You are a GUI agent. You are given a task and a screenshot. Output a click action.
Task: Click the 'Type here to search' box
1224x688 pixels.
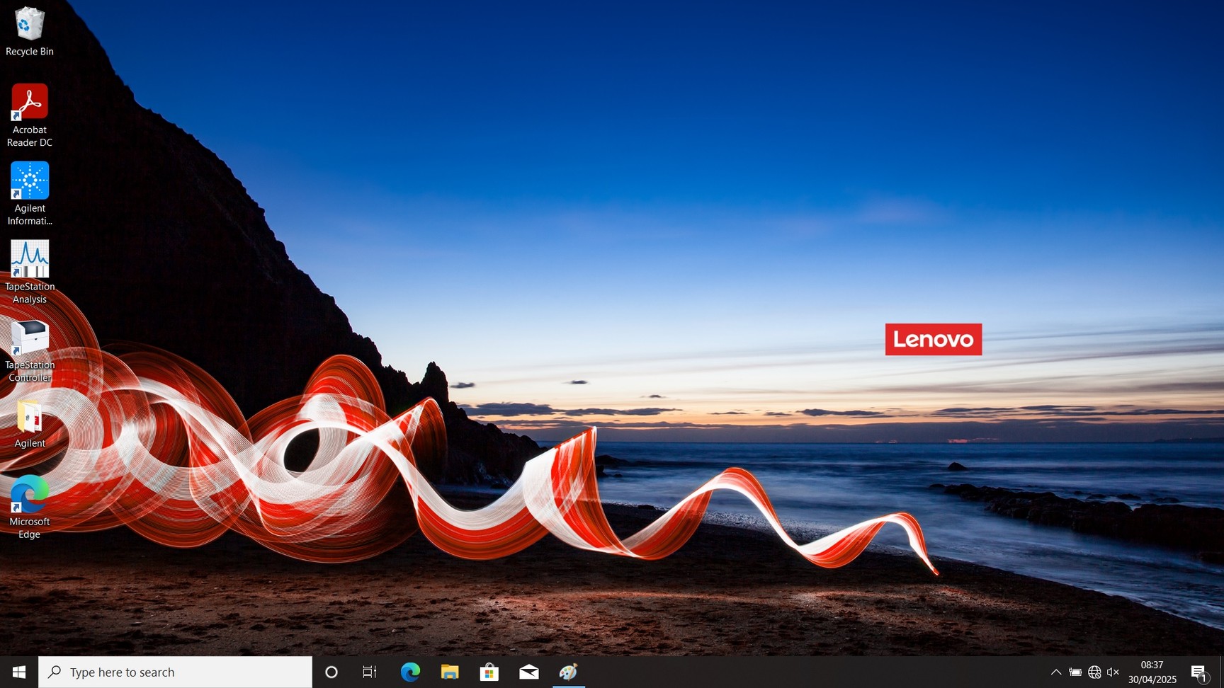pyautogui.click(x=177, y=672)
